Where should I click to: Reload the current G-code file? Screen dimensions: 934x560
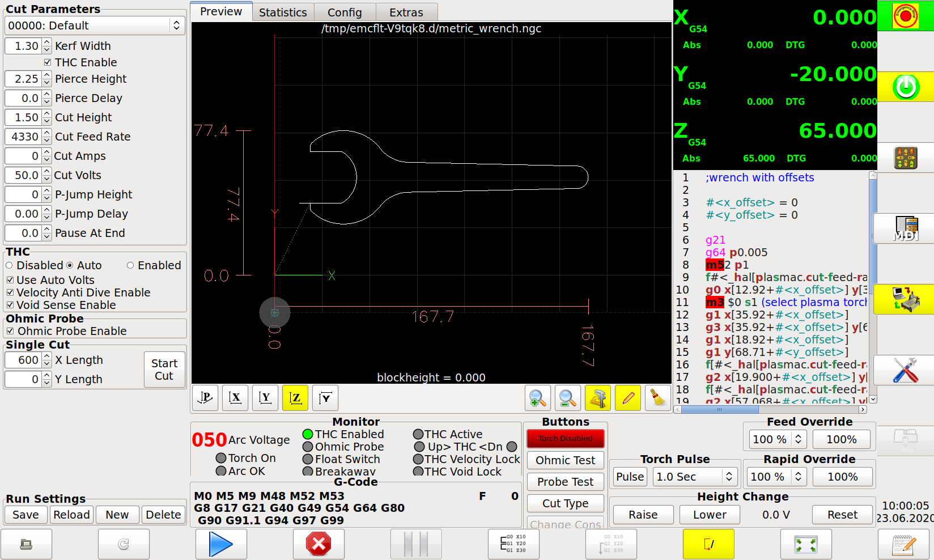[x=124, y=544]
